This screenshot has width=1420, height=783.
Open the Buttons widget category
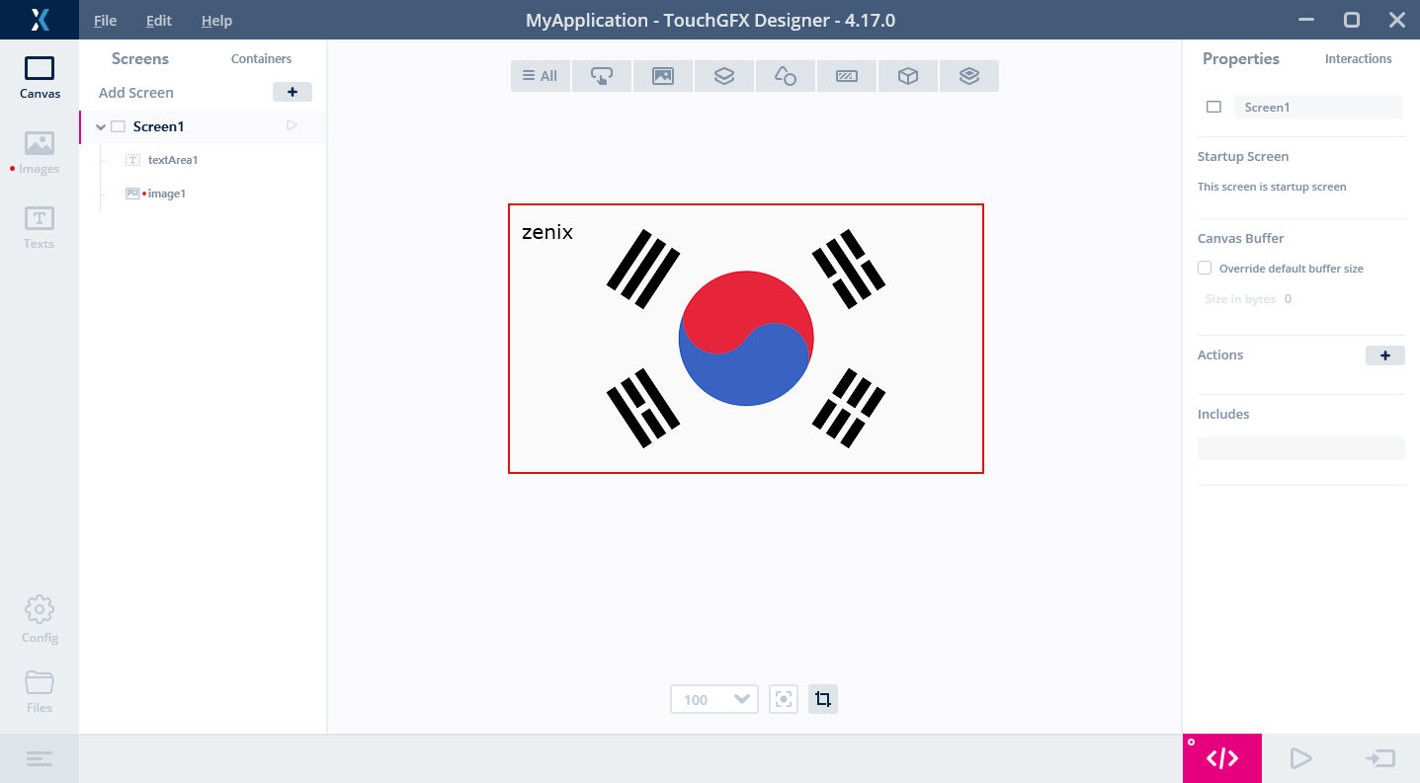[602, 76]
